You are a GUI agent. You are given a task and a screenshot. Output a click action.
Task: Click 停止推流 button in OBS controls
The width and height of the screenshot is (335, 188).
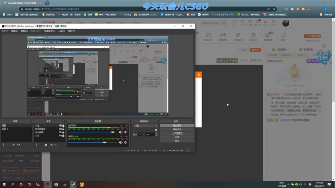coord(177,126)
